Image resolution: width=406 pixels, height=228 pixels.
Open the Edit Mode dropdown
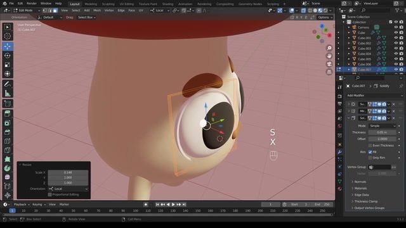27,11
